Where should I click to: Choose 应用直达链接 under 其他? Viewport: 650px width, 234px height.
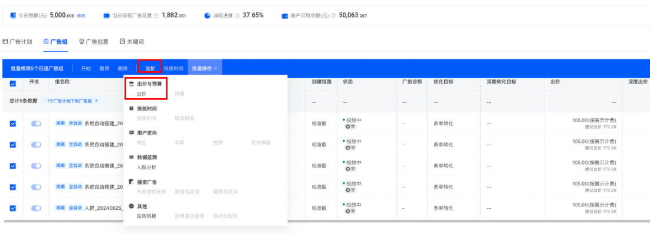[189, 216]
